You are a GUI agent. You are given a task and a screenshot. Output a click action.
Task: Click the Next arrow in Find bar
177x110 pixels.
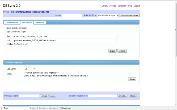click(32, 108)
